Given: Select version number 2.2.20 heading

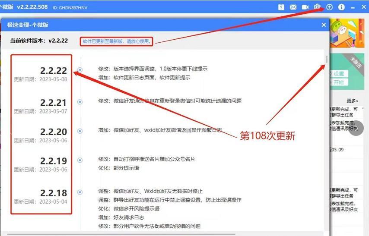Looking at the screenshot, I should 54,132.
